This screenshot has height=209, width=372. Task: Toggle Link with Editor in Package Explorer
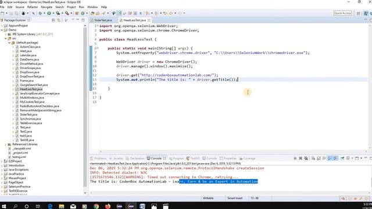tap(59, 20)
